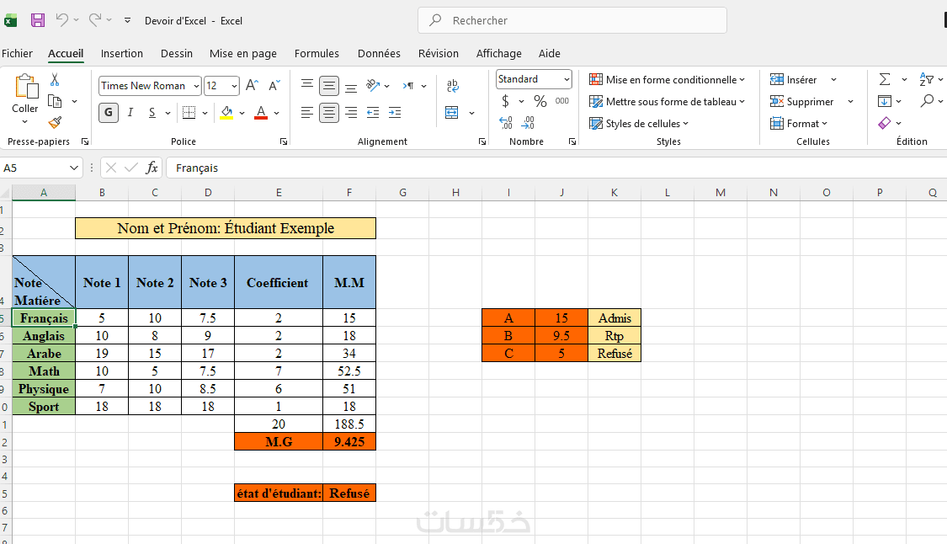Open Police dialog launcher
Image resolution: width=947 pixels, height=544 pixels.
pyautogui.click(x=283, y=141)
